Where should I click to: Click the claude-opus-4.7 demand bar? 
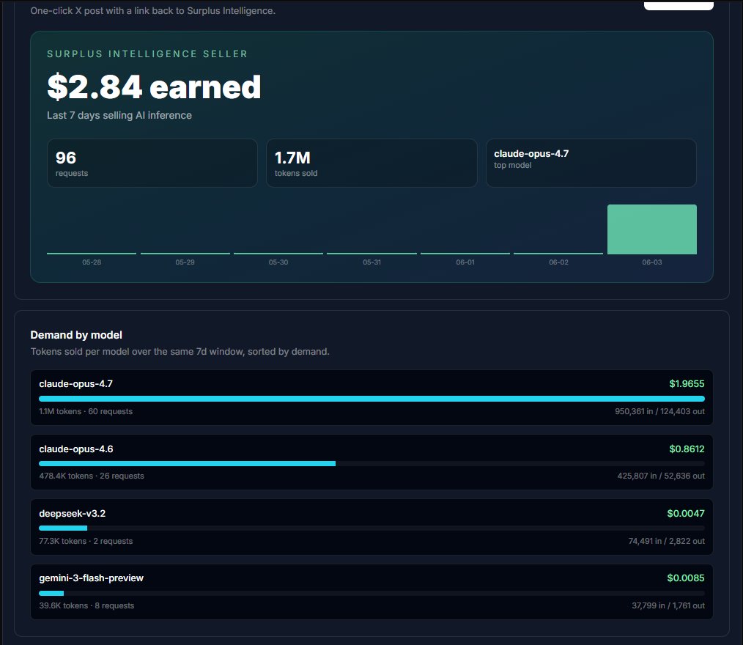click(x=371, y=399)
